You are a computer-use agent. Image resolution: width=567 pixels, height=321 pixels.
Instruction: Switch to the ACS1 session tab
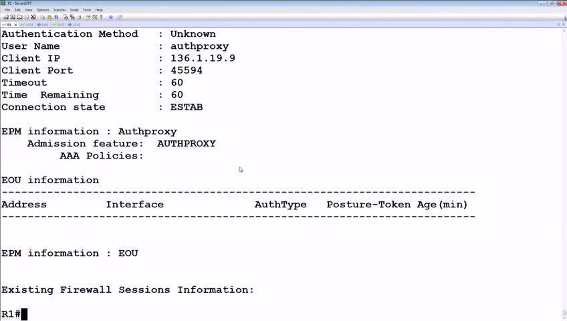(74, 25)
